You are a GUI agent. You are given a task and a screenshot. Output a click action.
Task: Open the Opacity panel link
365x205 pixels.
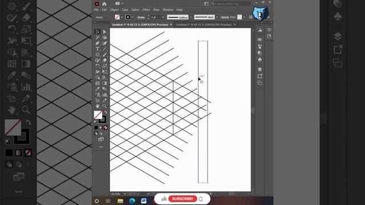pyautogui.click(x=225, y=17)
